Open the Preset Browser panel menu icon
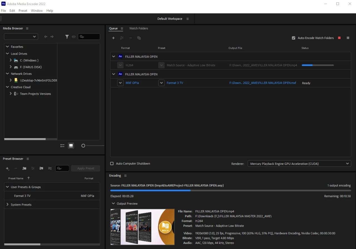Image resolution: width=356 pixels, height=249 pixels. pos(28,159)
